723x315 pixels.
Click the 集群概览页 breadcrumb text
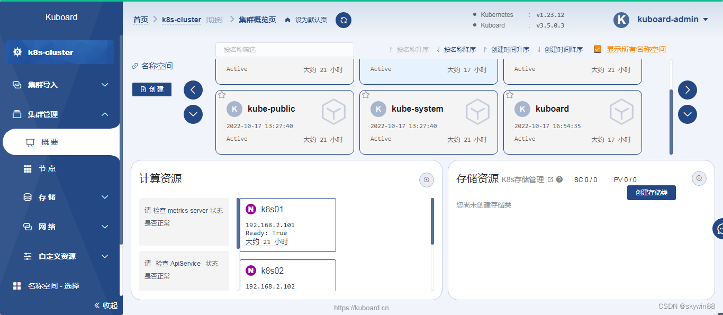coord(257,20)
